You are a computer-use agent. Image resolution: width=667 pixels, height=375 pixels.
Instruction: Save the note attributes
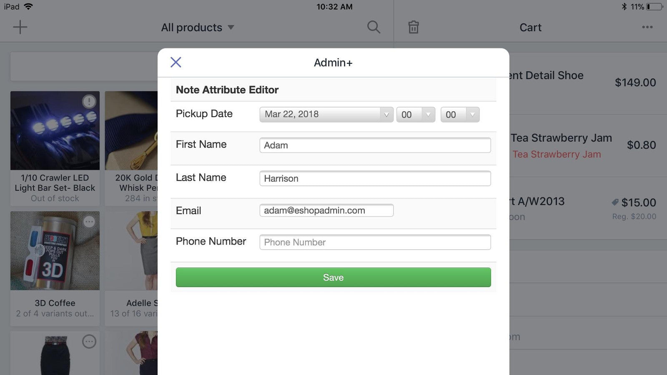333,277
